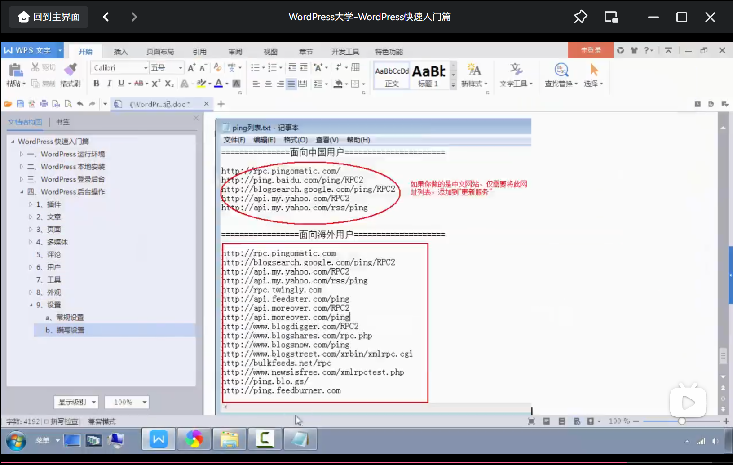Click the Paste icon in ribbon
Viewport: 733px width, 465px height.
coord(16,70)
